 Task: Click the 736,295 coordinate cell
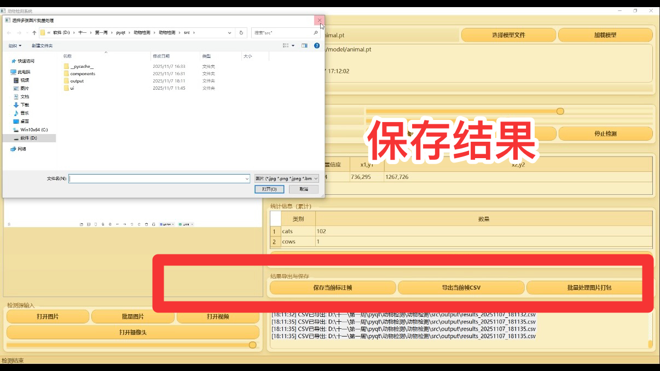[x=366, y=177]
